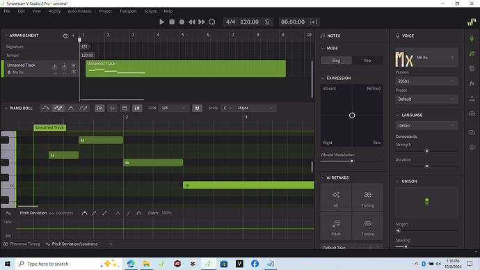Viewport: 480px width, 270px height.
Task: Toggle the piano roll window-style display button
Action: (x=125, y=108)
